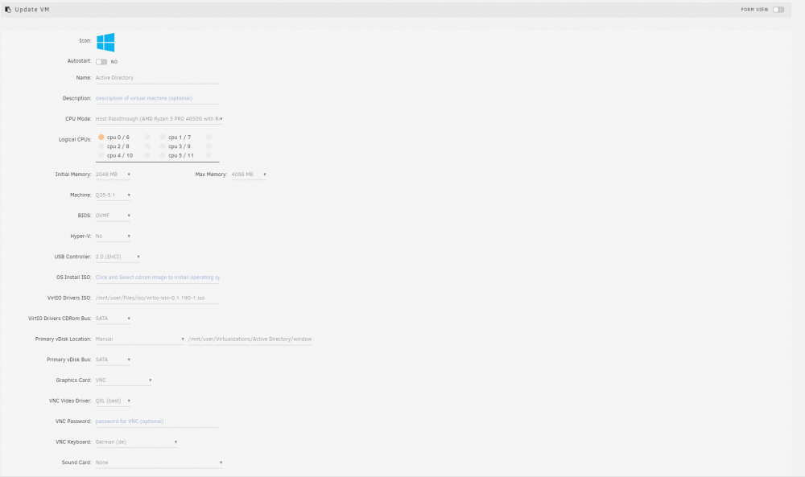Open the CPU Mode dropdown
Screen dimensions: 805x477
(x=159, y=118)
